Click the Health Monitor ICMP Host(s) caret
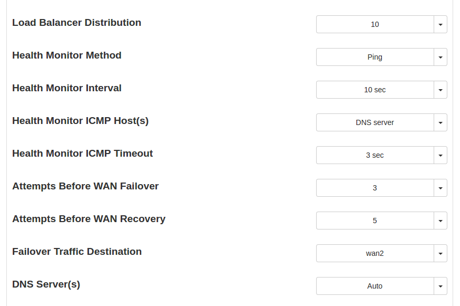 (x=441, y=122)
